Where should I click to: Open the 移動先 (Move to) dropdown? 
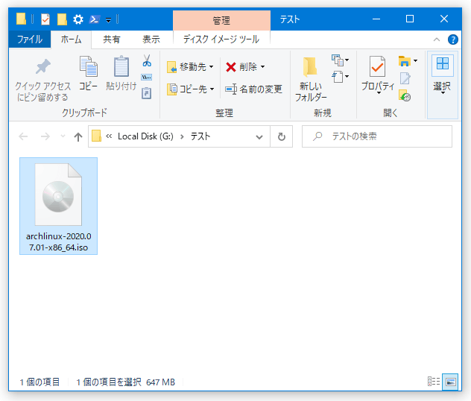190,66
